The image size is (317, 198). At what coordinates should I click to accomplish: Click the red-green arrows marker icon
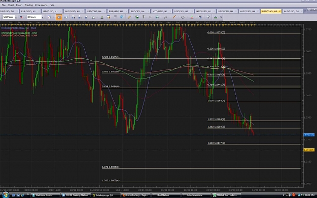click(x=192, y=17)
